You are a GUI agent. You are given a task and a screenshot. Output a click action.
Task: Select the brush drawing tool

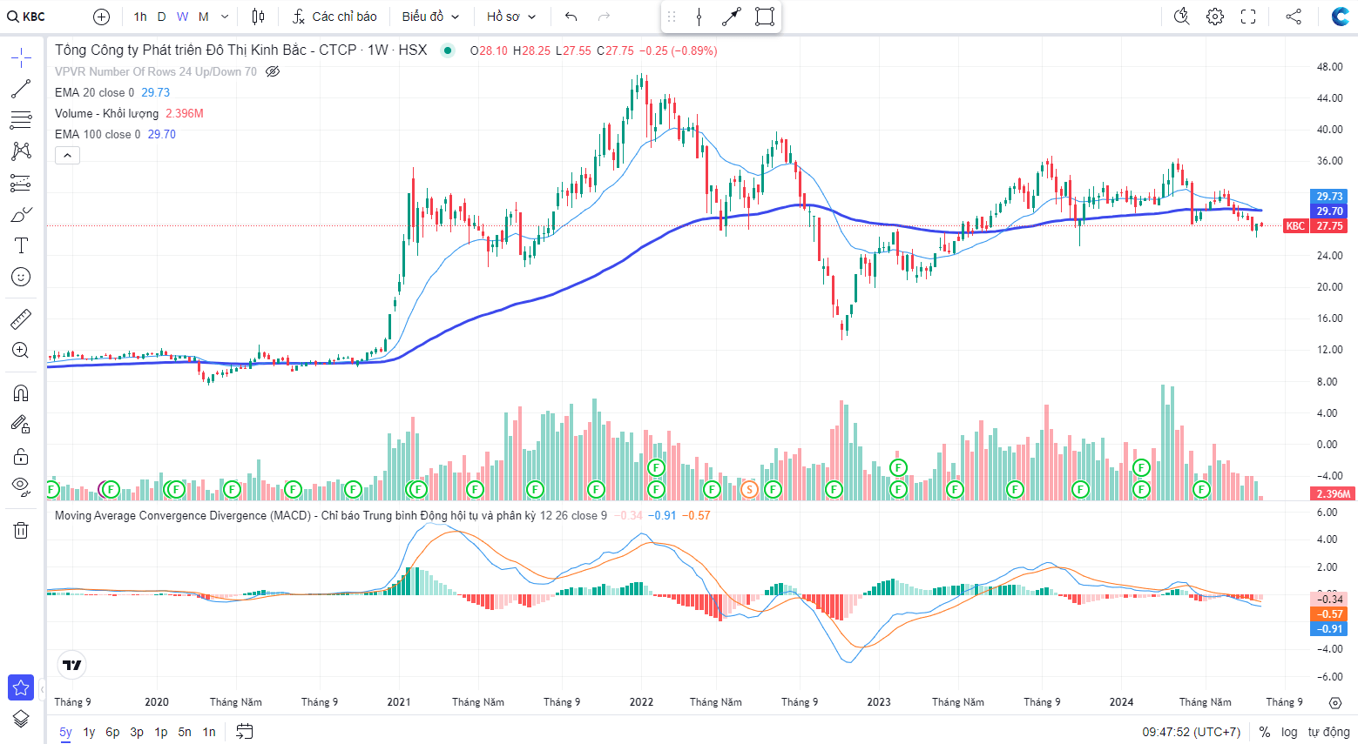(x=21, y=214)
